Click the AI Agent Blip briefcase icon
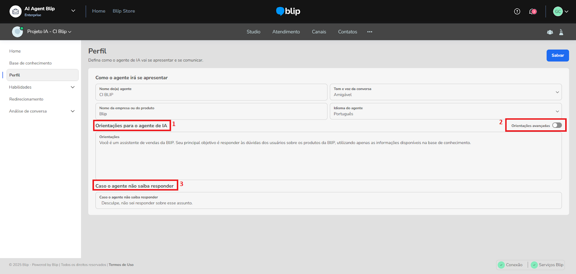Screen dimensions: 576x274 [15, 12]
